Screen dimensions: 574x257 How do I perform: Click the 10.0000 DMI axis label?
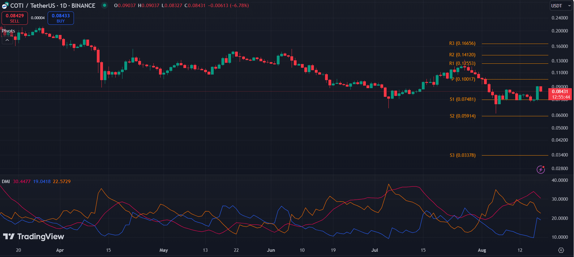[x=560, y=237]
